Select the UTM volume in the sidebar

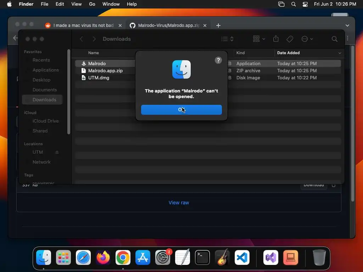click(x=38, y=152)
